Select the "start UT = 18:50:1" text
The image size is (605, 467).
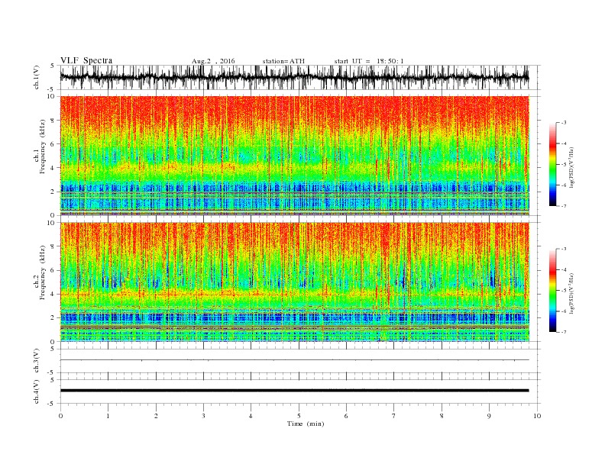point(369,61)
